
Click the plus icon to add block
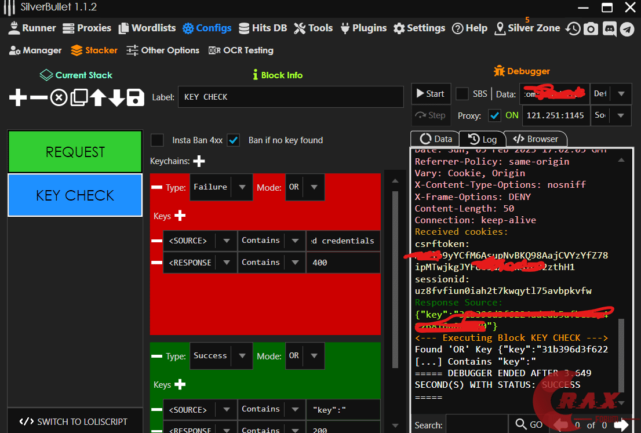pos(18,97)
